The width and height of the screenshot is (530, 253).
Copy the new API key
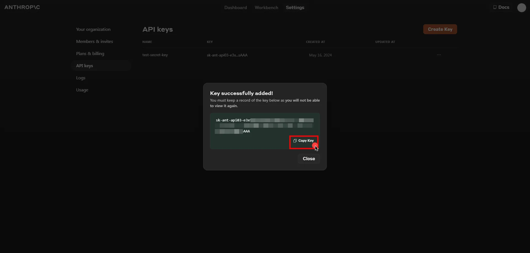304,141
